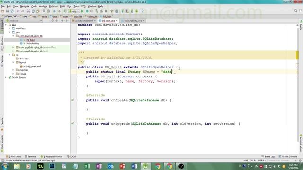
Task: Toggle the read-only lock icon in status bar
Action: [296, 161]
